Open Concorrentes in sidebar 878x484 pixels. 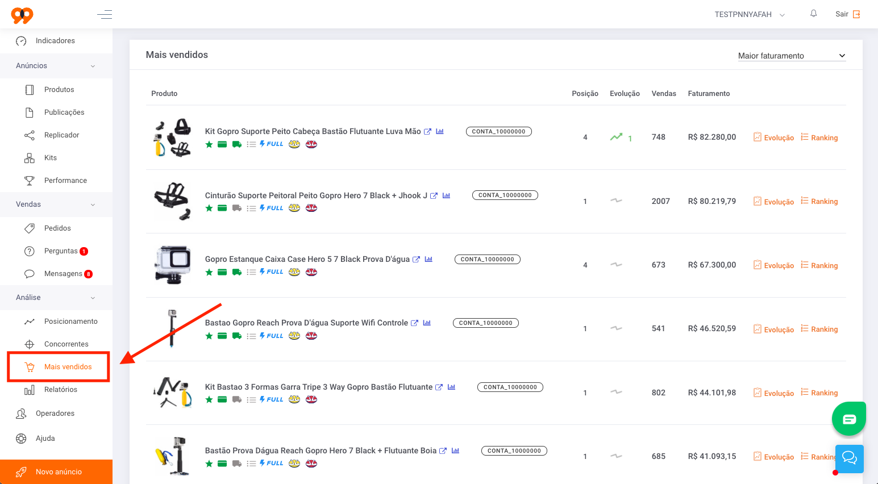click(x=66, y=344)
